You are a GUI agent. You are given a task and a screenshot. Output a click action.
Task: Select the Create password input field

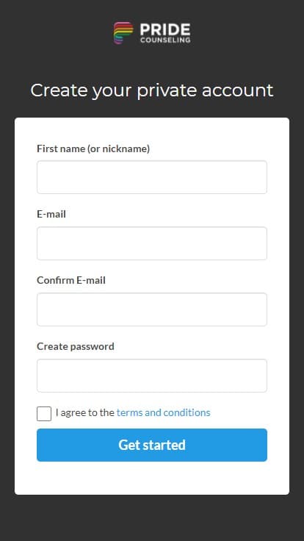152,376
